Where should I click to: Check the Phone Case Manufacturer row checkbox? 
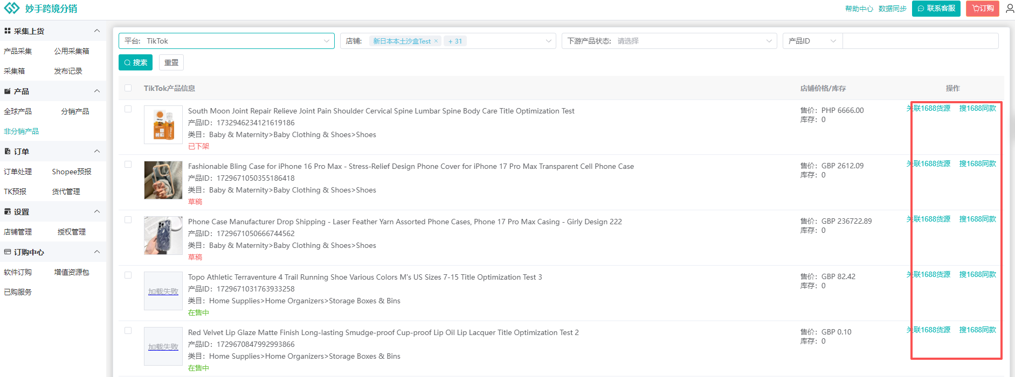(128, 219)
